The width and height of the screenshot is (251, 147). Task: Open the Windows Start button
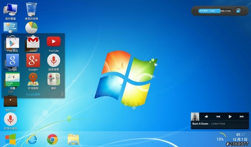11,139
